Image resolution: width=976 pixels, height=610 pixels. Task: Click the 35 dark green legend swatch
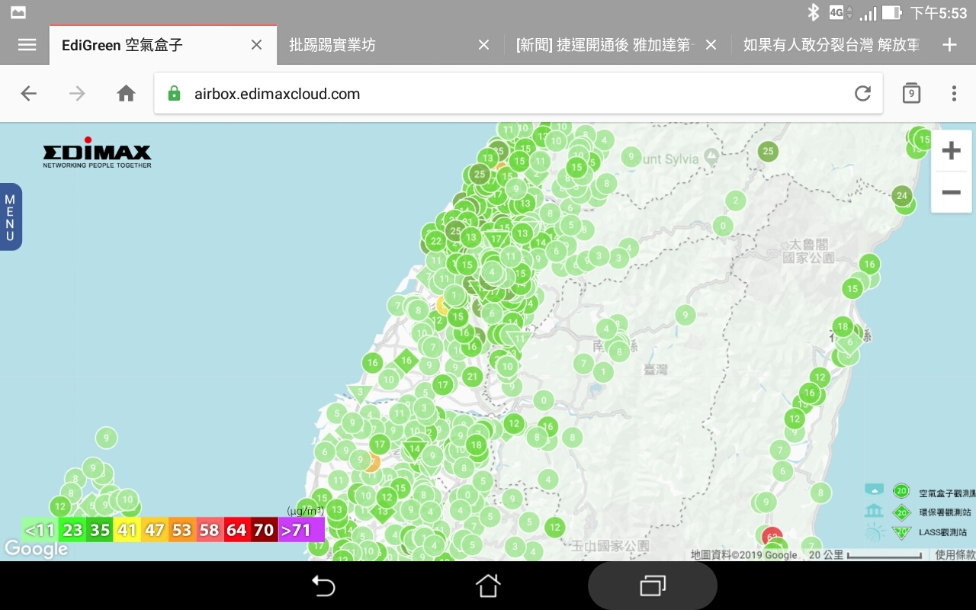[x=100, y=530]
